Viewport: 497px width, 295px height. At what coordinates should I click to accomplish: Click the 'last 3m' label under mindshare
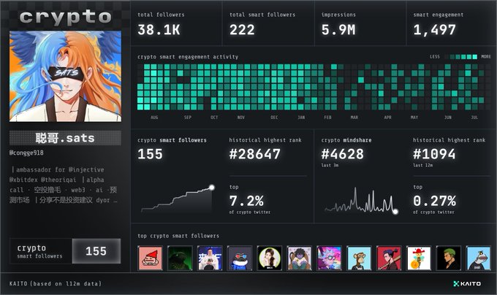(x=330, y=165)
